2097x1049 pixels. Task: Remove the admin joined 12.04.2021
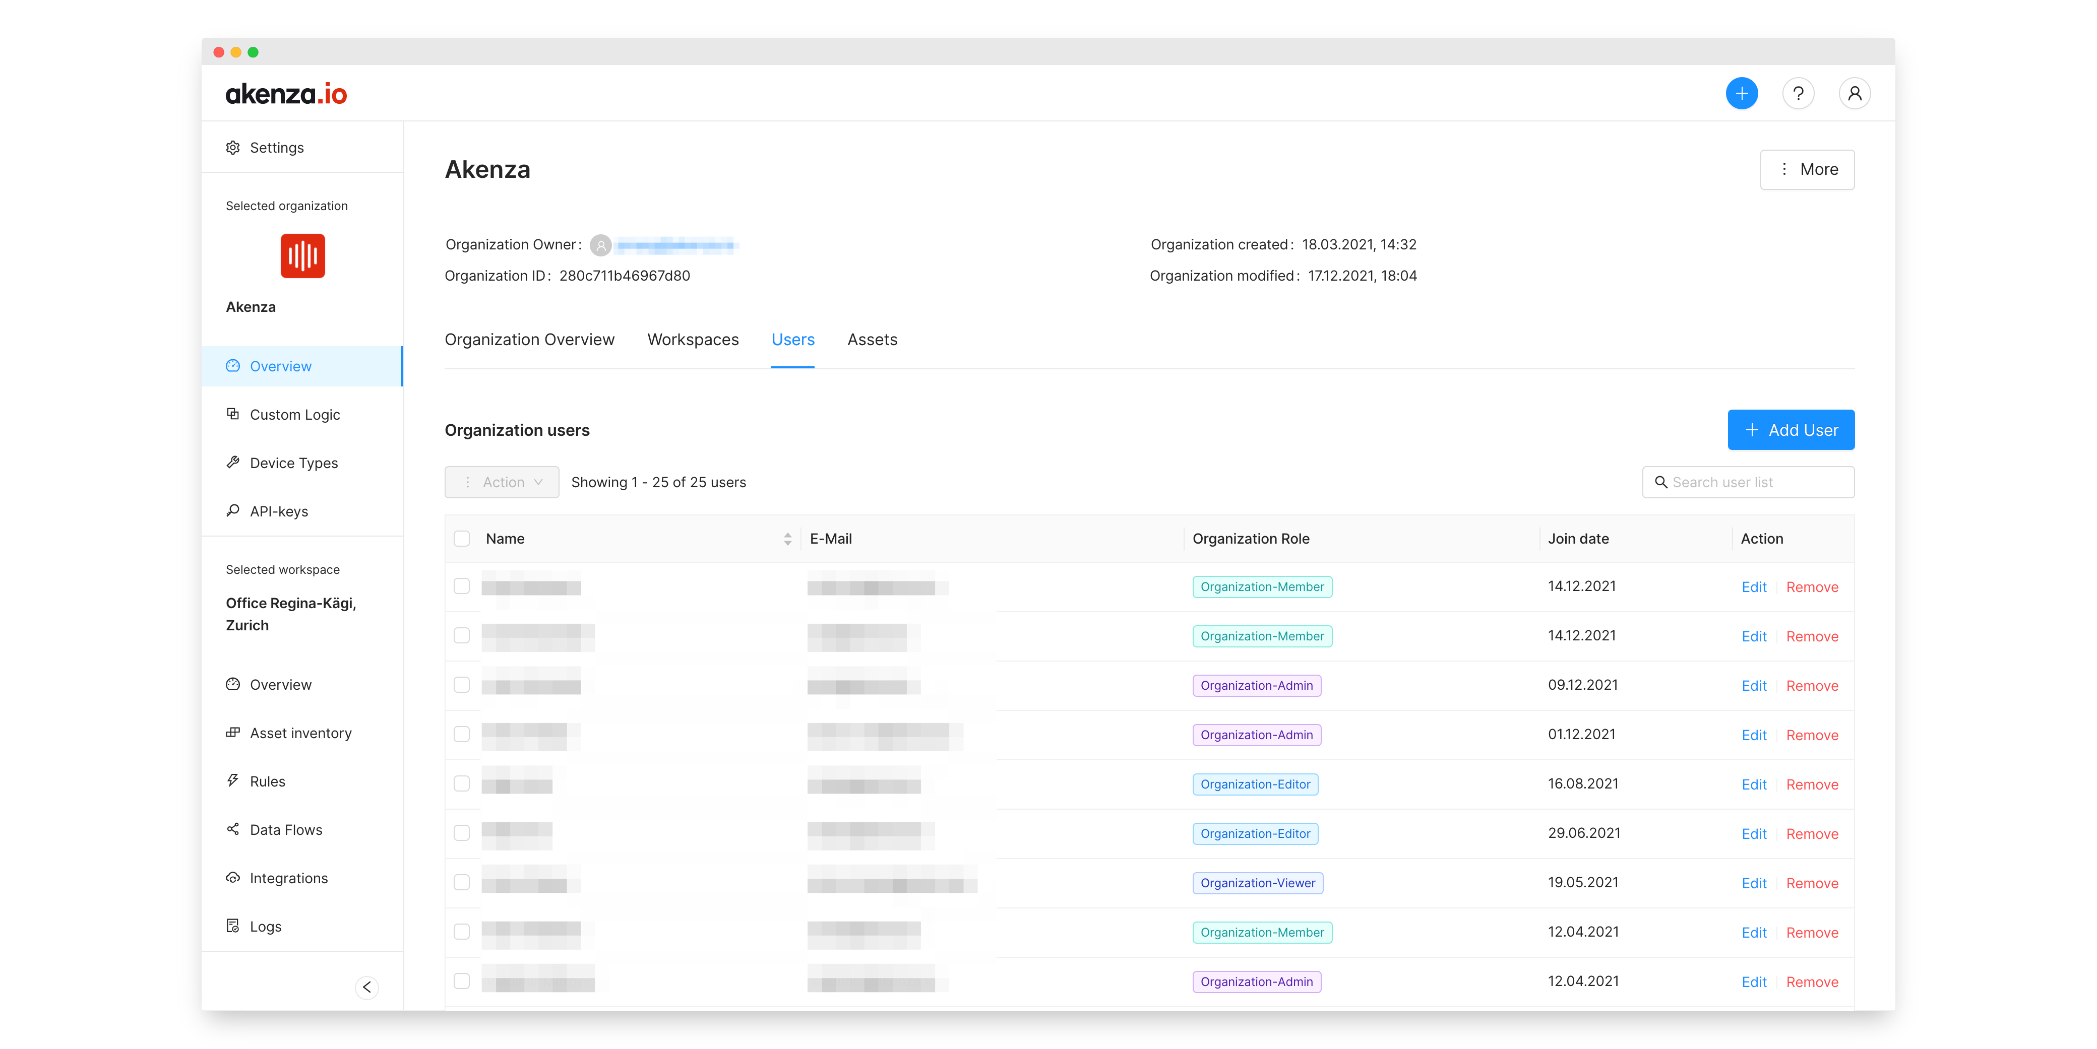click(x=1812, y=981)
